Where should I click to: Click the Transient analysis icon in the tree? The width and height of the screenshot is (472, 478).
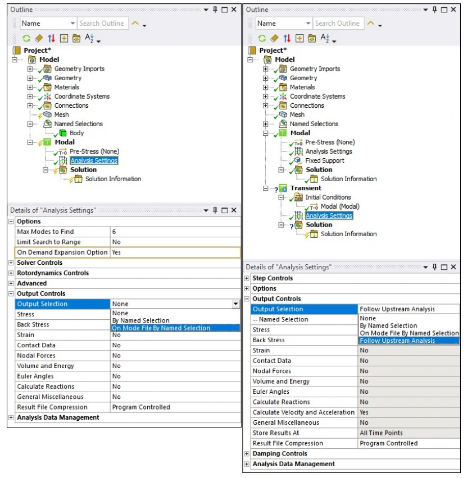coord(283,188)
